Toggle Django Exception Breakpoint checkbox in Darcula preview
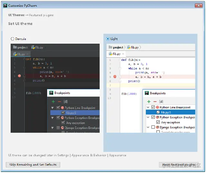 tap(58, 128)
